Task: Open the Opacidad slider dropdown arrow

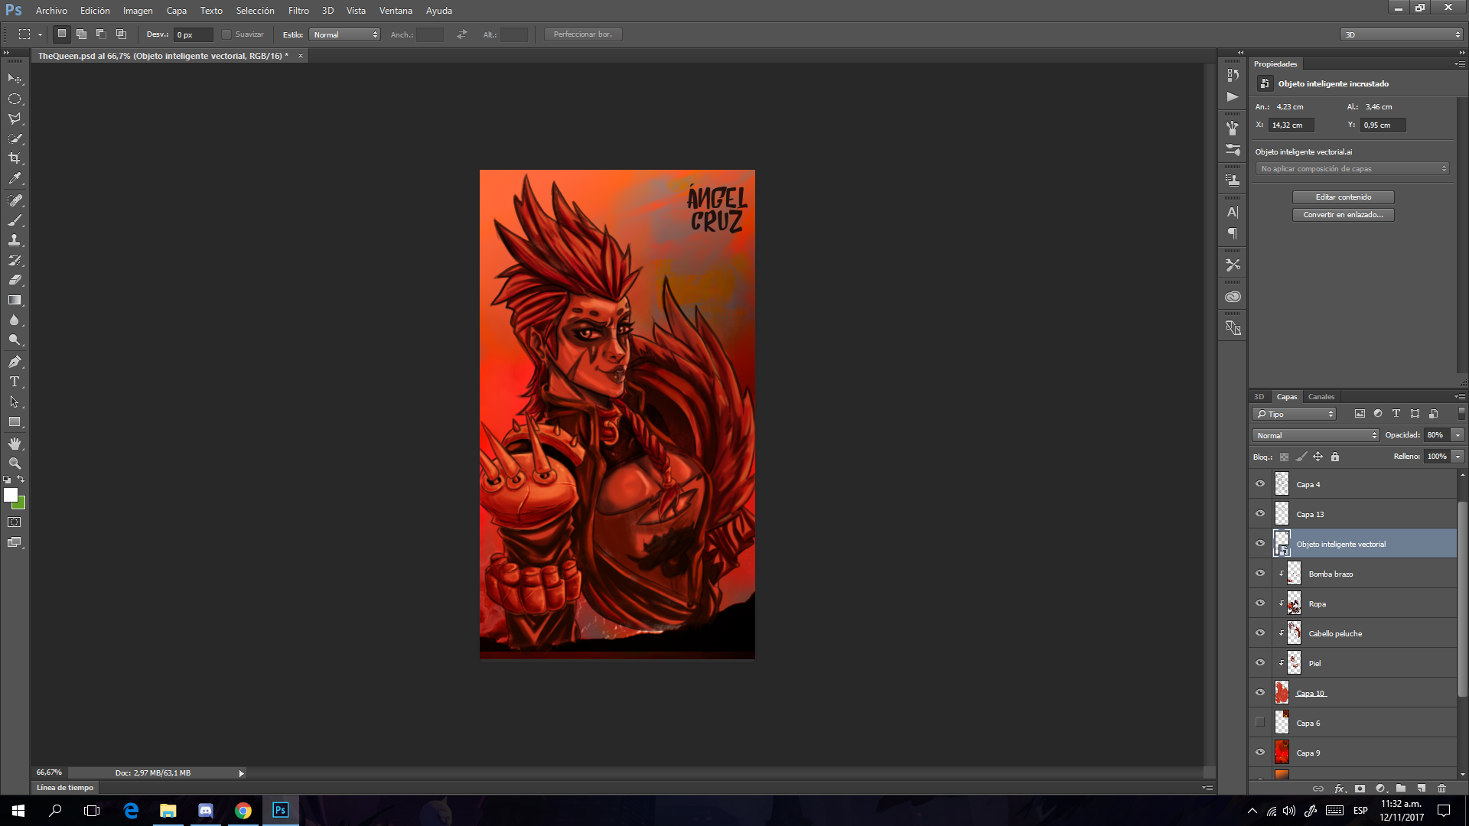Action: 1458,435
